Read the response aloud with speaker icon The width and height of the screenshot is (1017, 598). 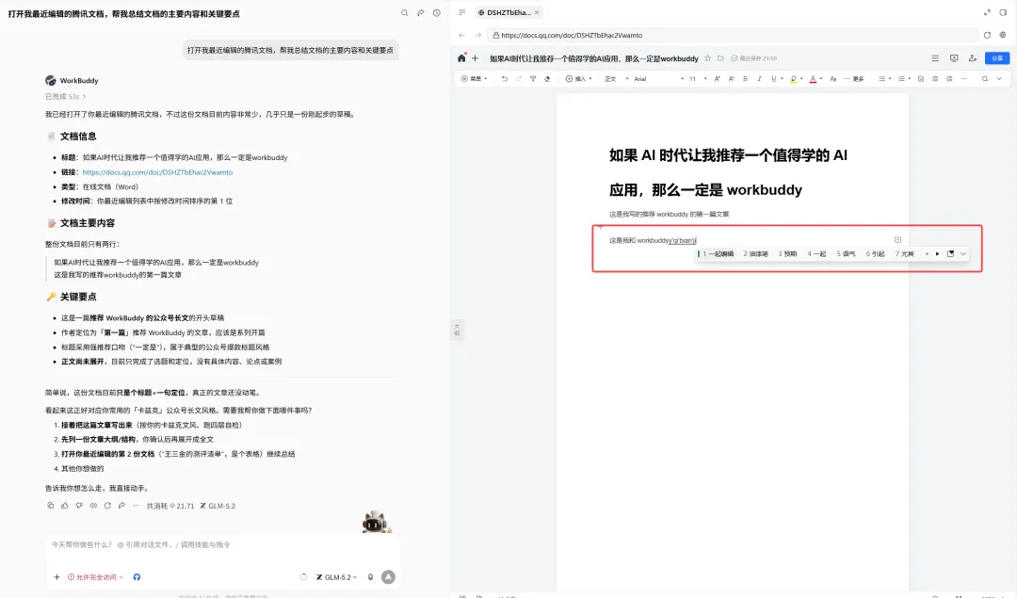[x=93, y=506]
